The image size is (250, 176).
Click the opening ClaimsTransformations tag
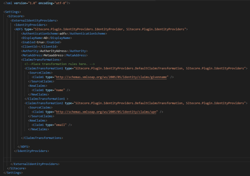41,60
